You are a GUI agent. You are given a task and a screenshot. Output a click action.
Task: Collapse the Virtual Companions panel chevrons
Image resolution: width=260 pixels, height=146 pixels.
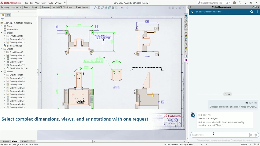tap(190, 7)
